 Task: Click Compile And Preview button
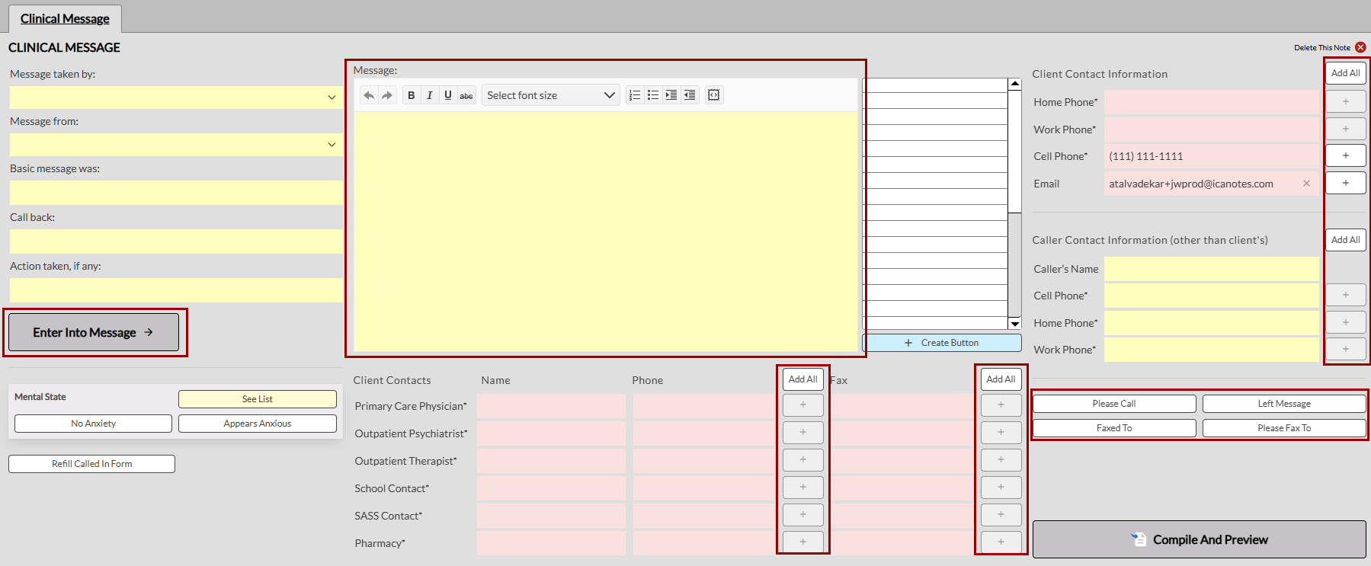[x=1199, y=539]
